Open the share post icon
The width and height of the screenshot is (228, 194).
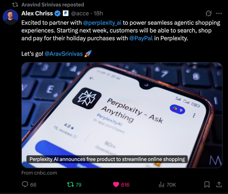pyautogui.click(x=219, y=184)
